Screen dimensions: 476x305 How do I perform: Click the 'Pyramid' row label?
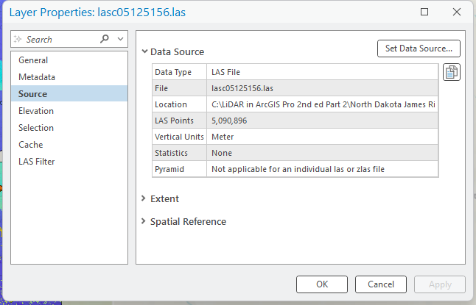point(179,169)
